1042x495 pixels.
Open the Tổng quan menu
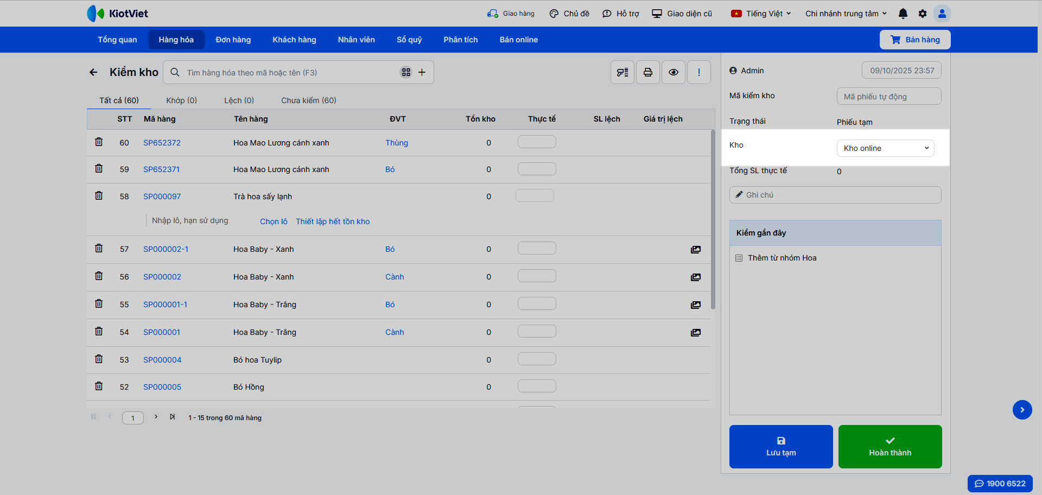click(x=117, y=40)
